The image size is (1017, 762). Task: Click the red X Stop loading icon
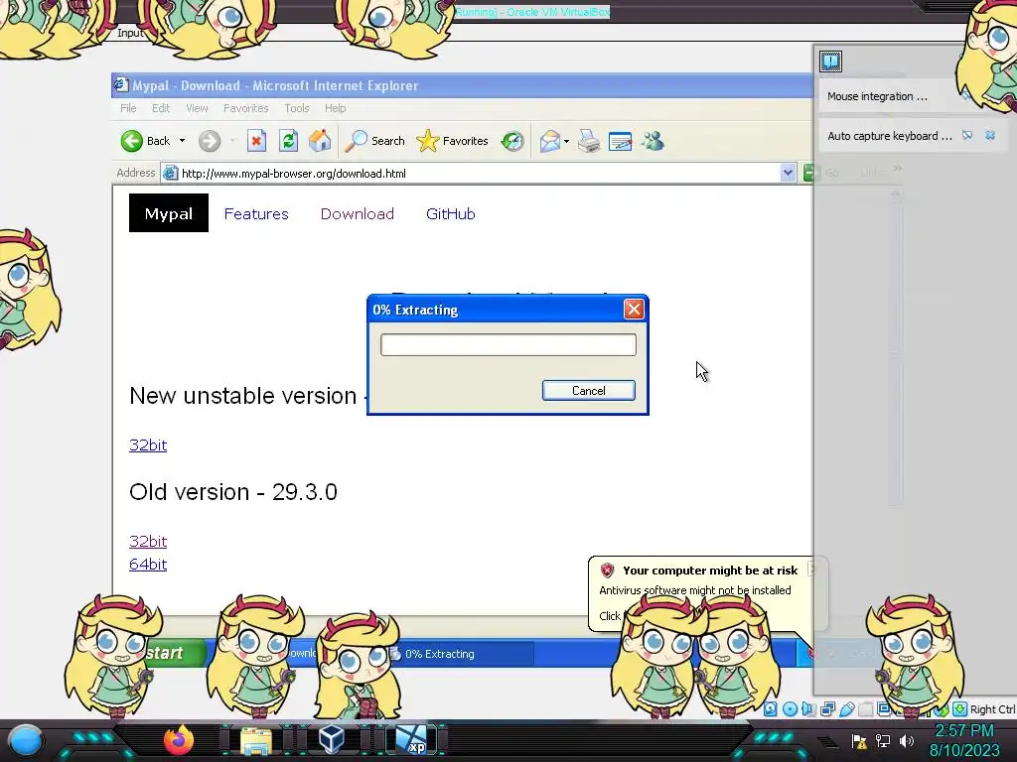[257, 141]
